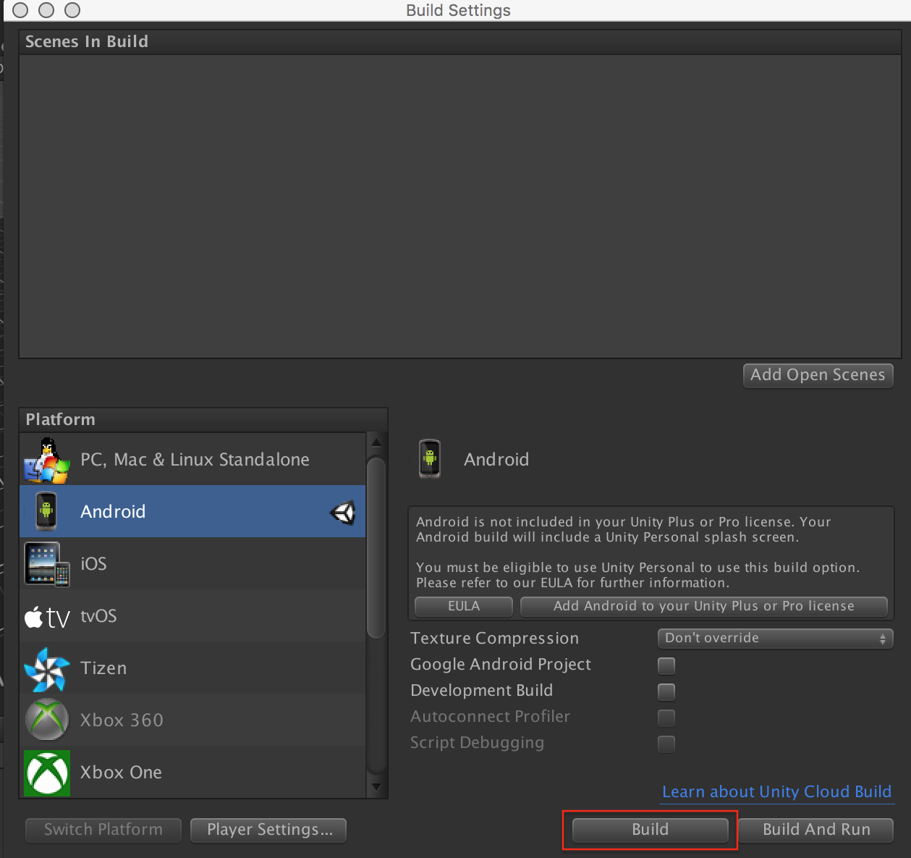Select the Android platform label

113,512
